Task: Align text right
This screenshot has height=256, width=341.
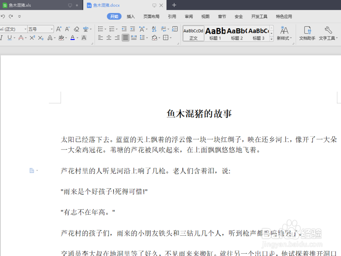Action: click(117, 38)
